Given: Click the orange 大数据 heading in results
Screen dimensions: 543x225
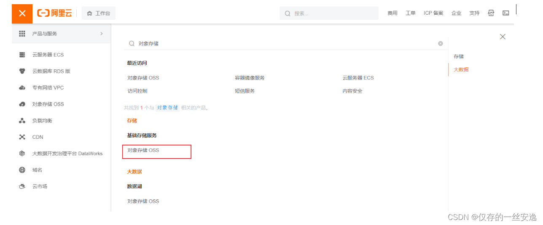Looking at the screenshot, I should pyautogui.click(x=134, y=172).
